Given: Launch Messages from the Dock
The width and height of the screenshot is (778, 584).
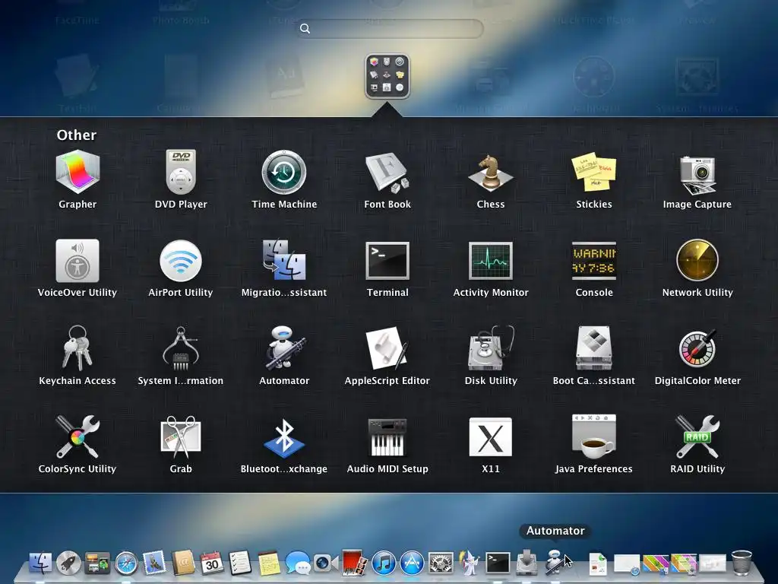Looking at the screenshot, I should [x=298, y=563].
